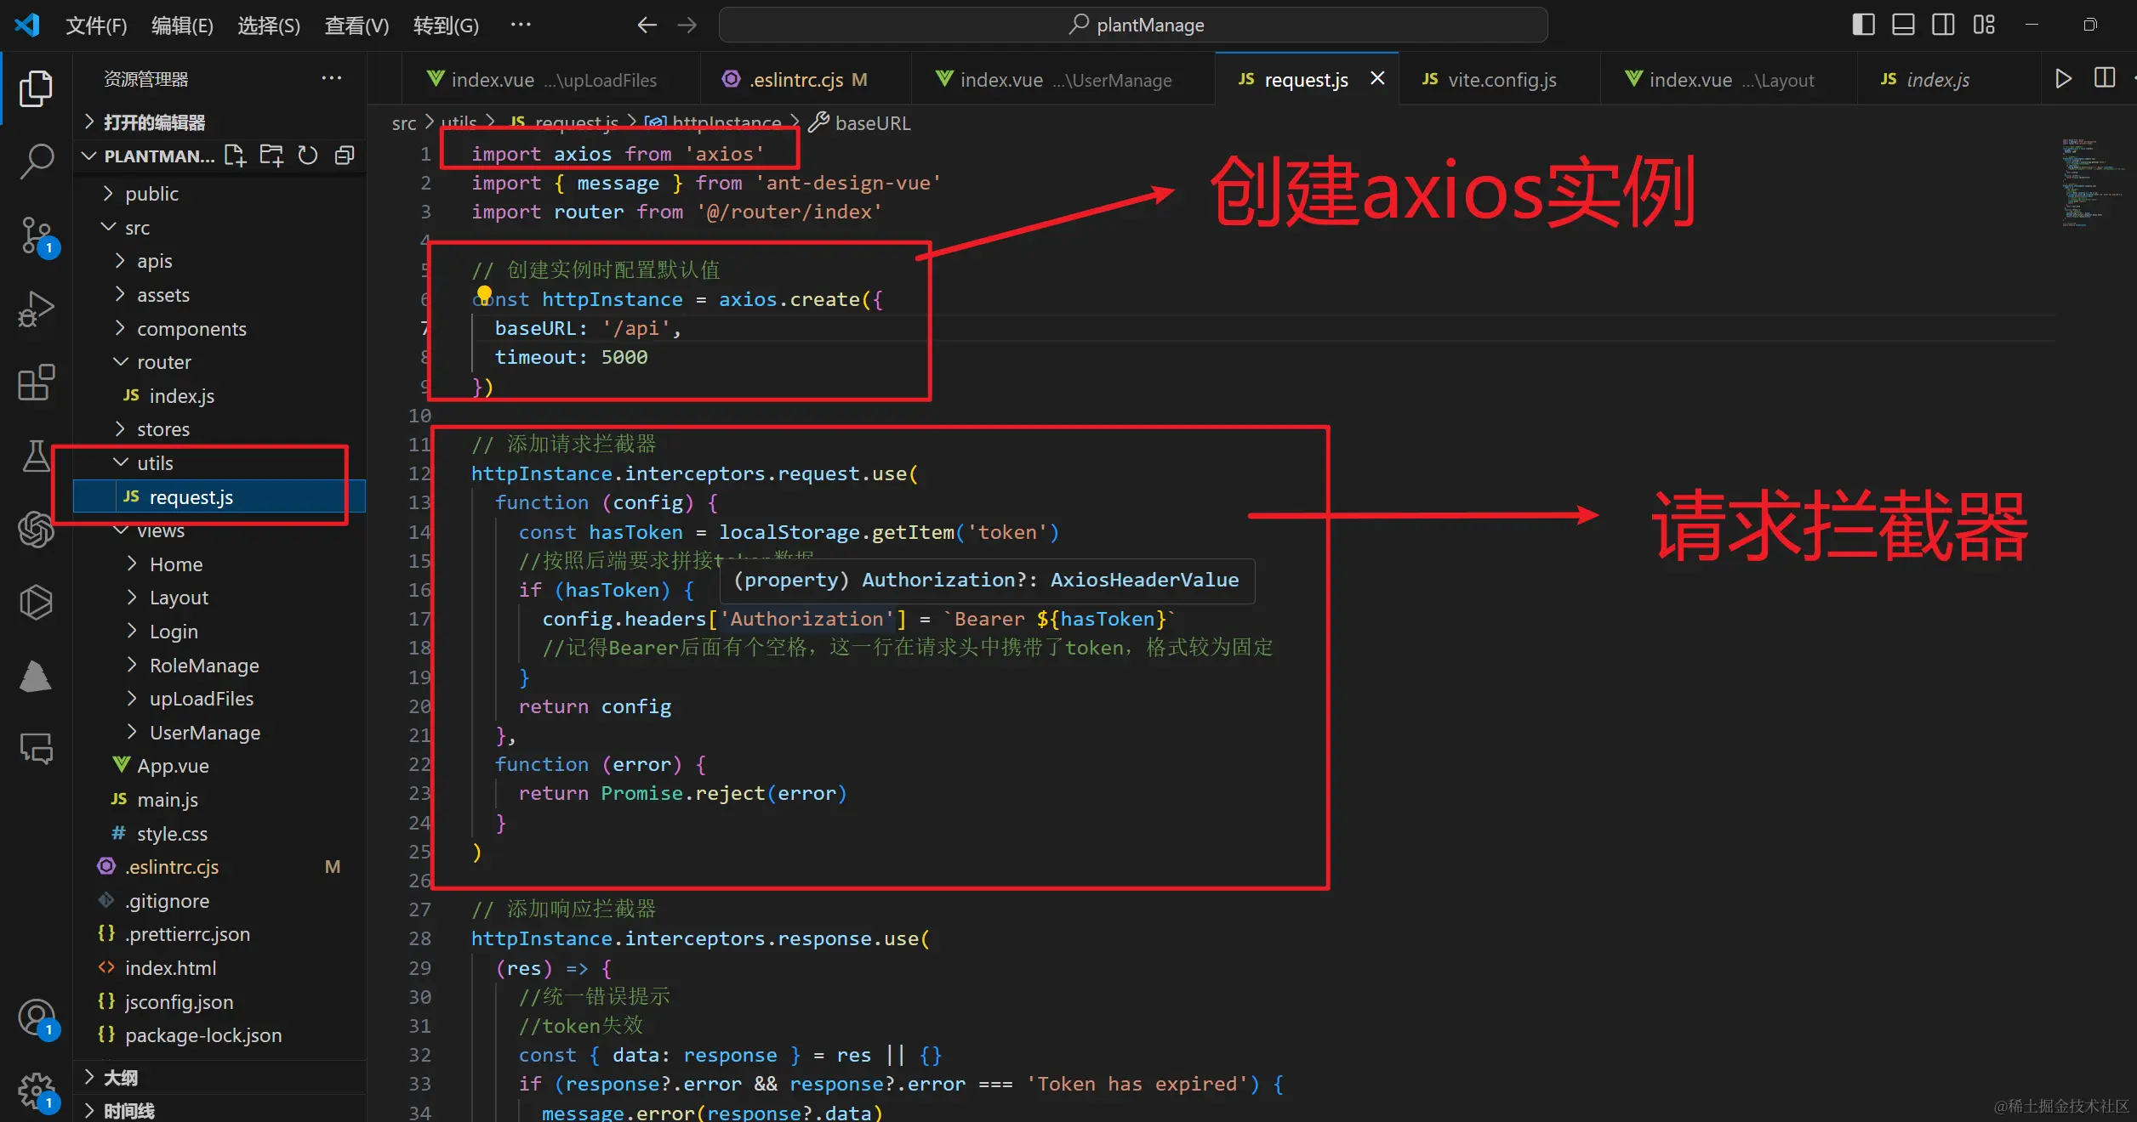Expand the components folder
This screenshot has height=1122, width=2137.
(x=219, y=329)
